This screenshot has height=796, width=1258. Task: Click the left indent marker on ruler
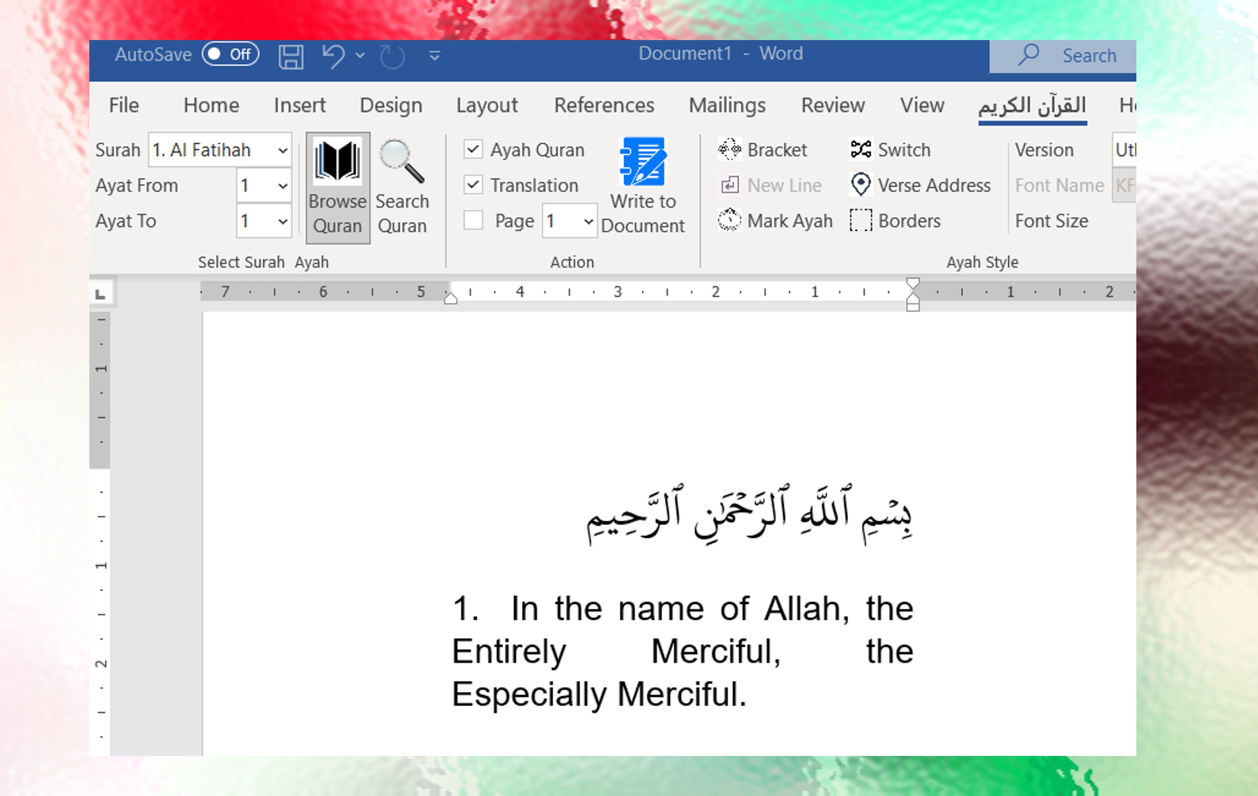450,298
